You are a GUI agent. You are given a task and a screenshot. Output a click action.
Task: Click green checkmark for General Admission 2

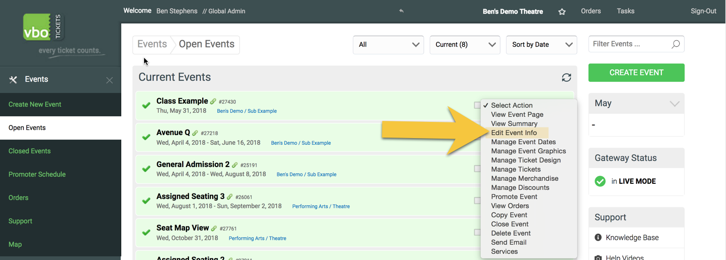point(146,169)
